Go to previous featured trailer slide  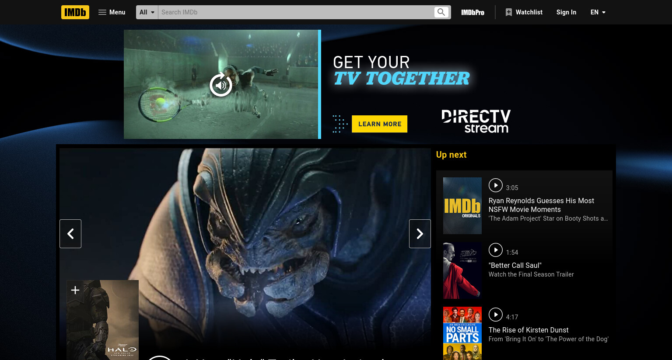[70, 234]
